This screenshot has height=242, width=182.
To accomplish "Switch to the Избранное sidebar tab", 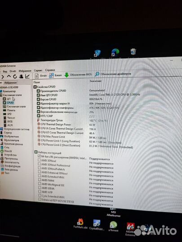I will (10, 82).
